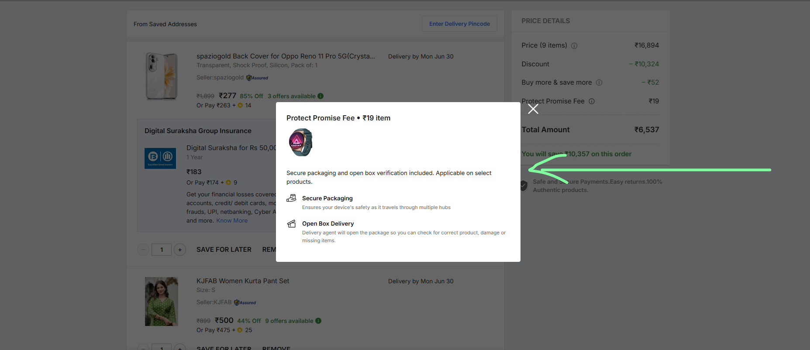Viewport: 810px width, 350px height.
Task: Click the Enter Delivery Pincode button
Action: pos(459,24)
